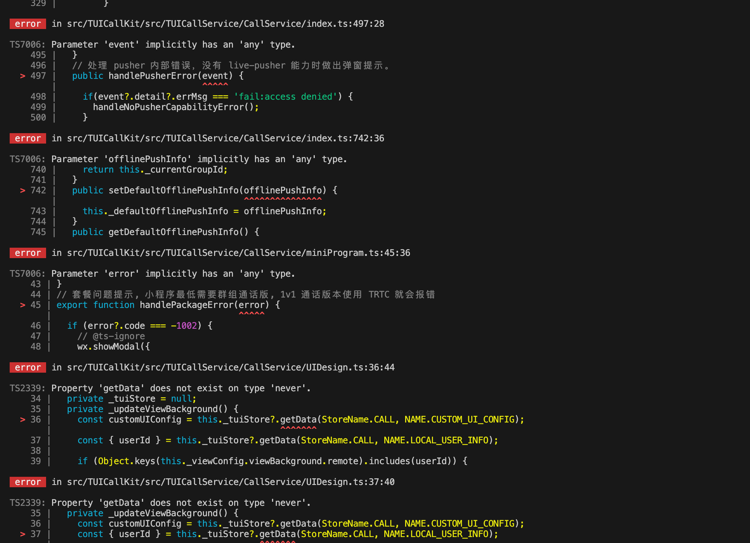Click the -1002 error code number
Viewport: 750px width, 543px height.
(x=184, y=326)
